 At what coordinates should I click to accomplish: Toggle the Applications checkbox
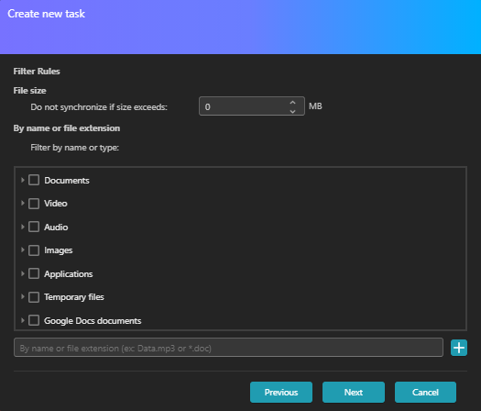click(34, 273)
